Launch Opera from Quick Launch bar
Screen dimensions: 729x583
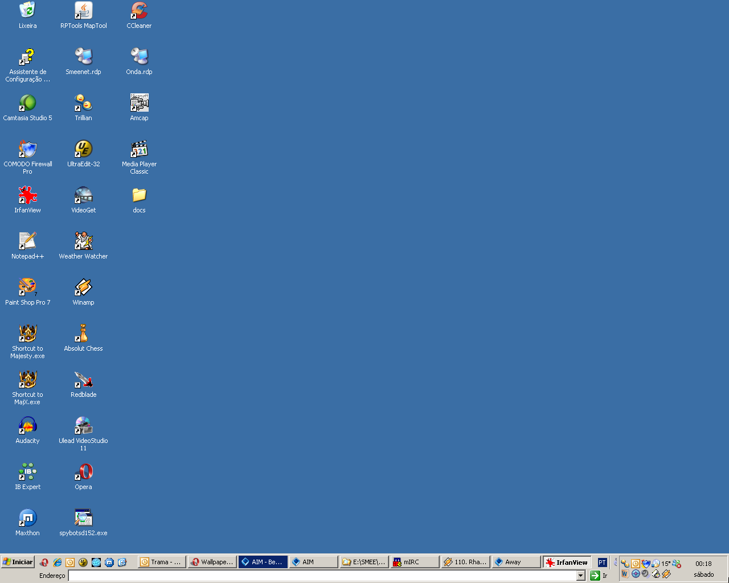pyautogui.click(x=44, y=562)
